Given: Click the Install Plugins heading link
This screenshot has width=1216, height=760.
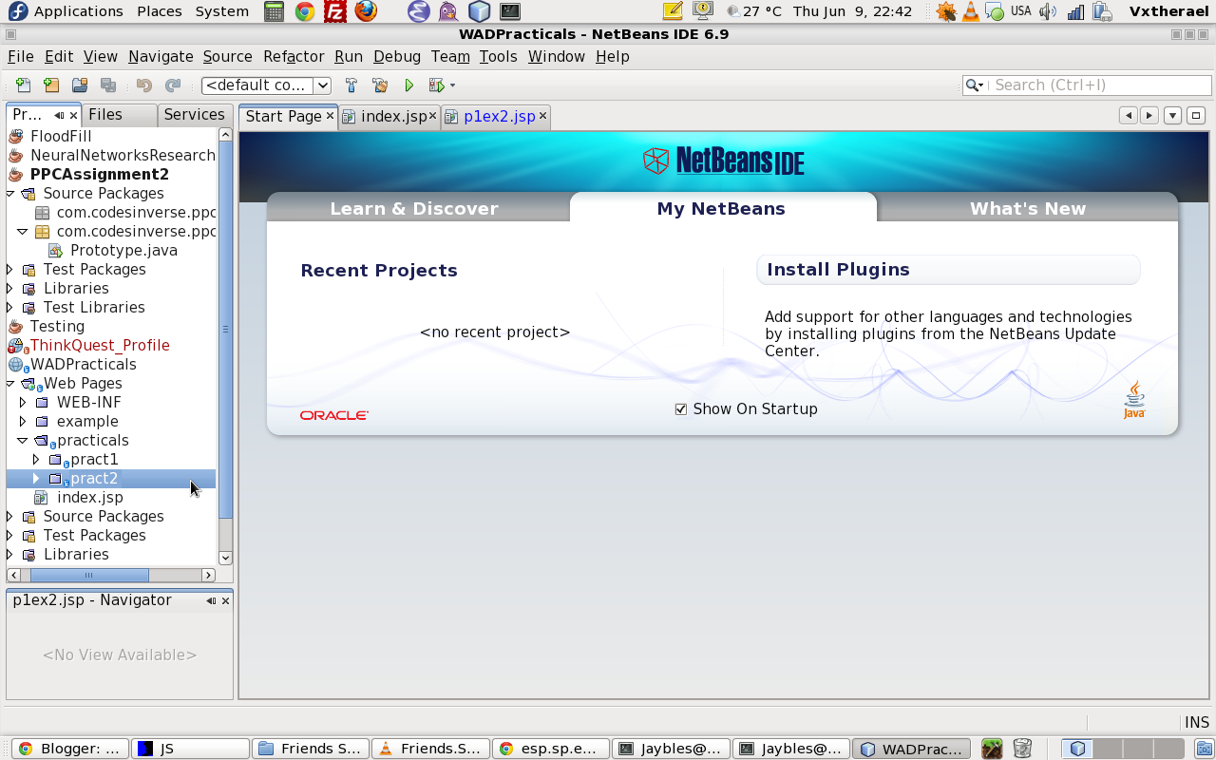Looking at the screenshot, I should click(838, 270).
